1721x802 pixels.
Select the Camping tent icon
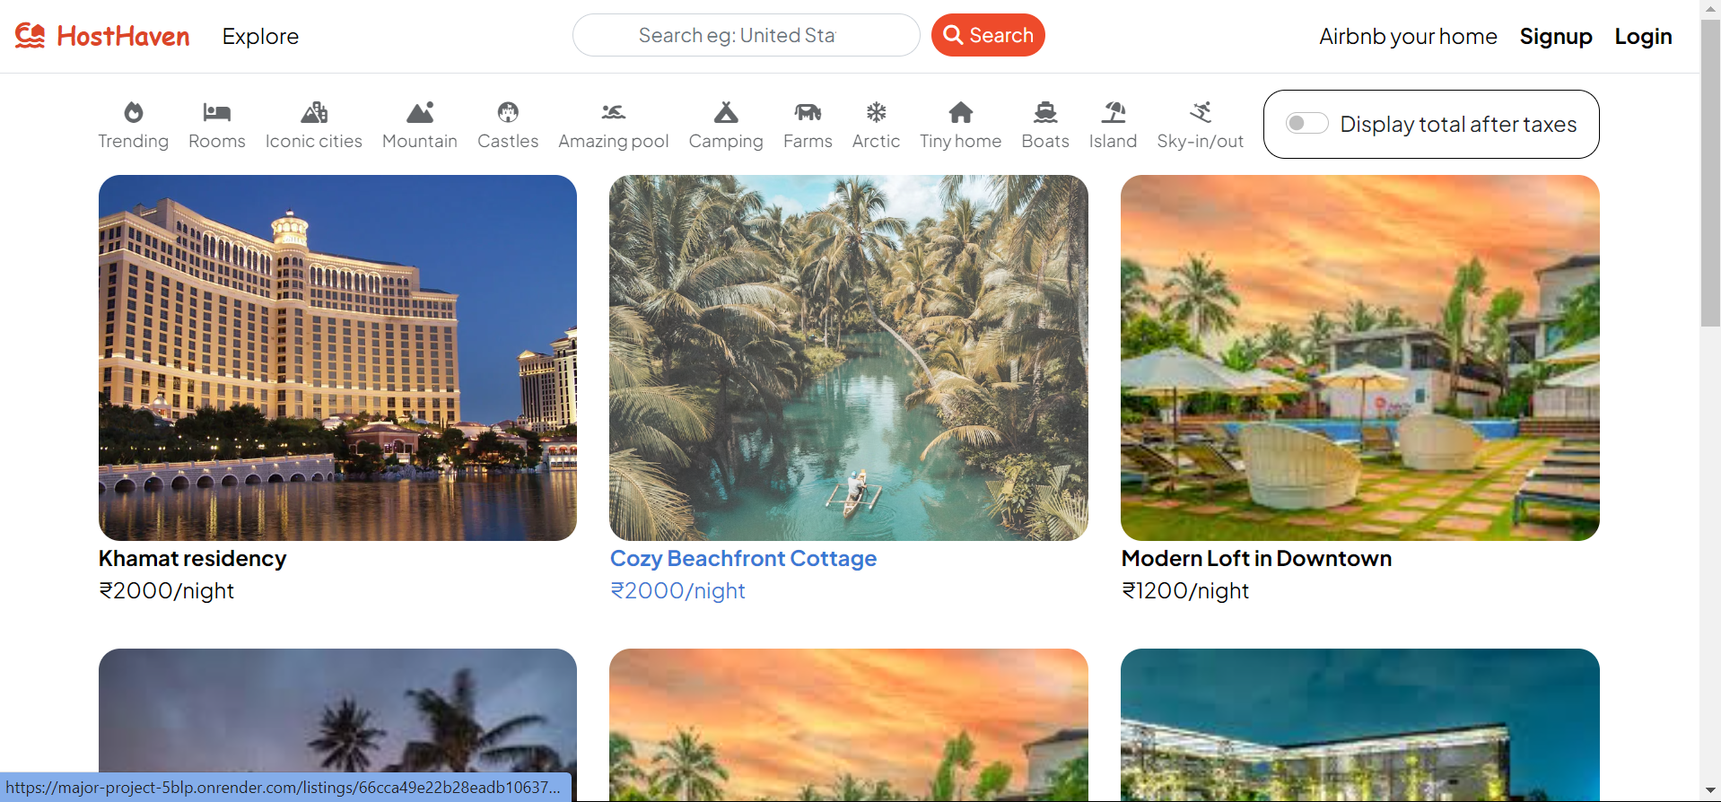725,113
